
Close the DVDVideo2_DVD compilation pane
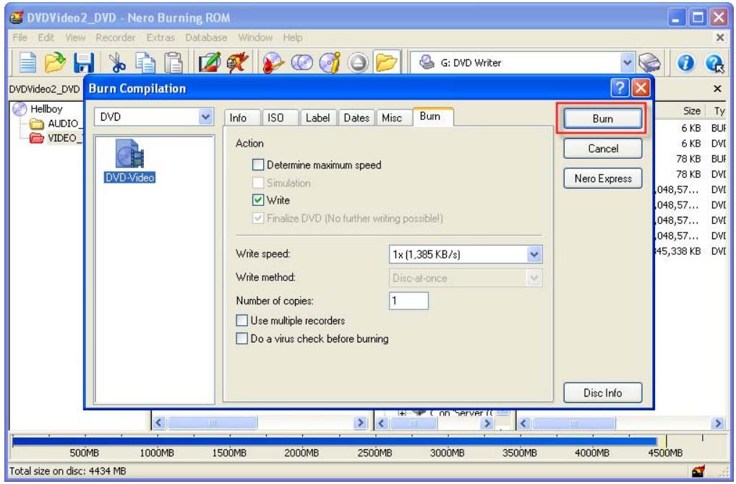[x=717, y=89]
